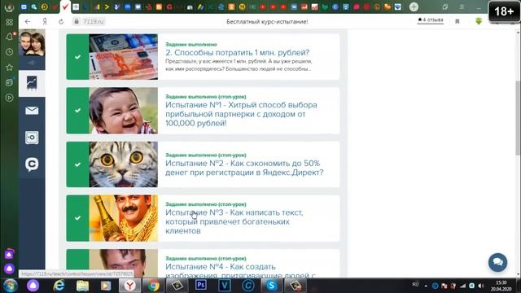Switch to Google Chrome on taskbar
The width and height of the screenshot is (521, 293).
(153, 286)
